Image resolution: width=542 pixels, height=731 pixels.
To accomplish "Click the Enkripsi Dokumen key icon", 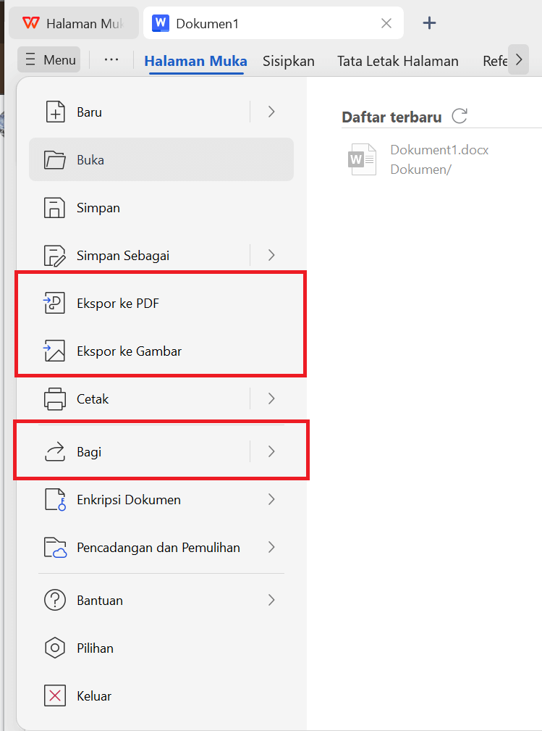I will pos(55,500).
